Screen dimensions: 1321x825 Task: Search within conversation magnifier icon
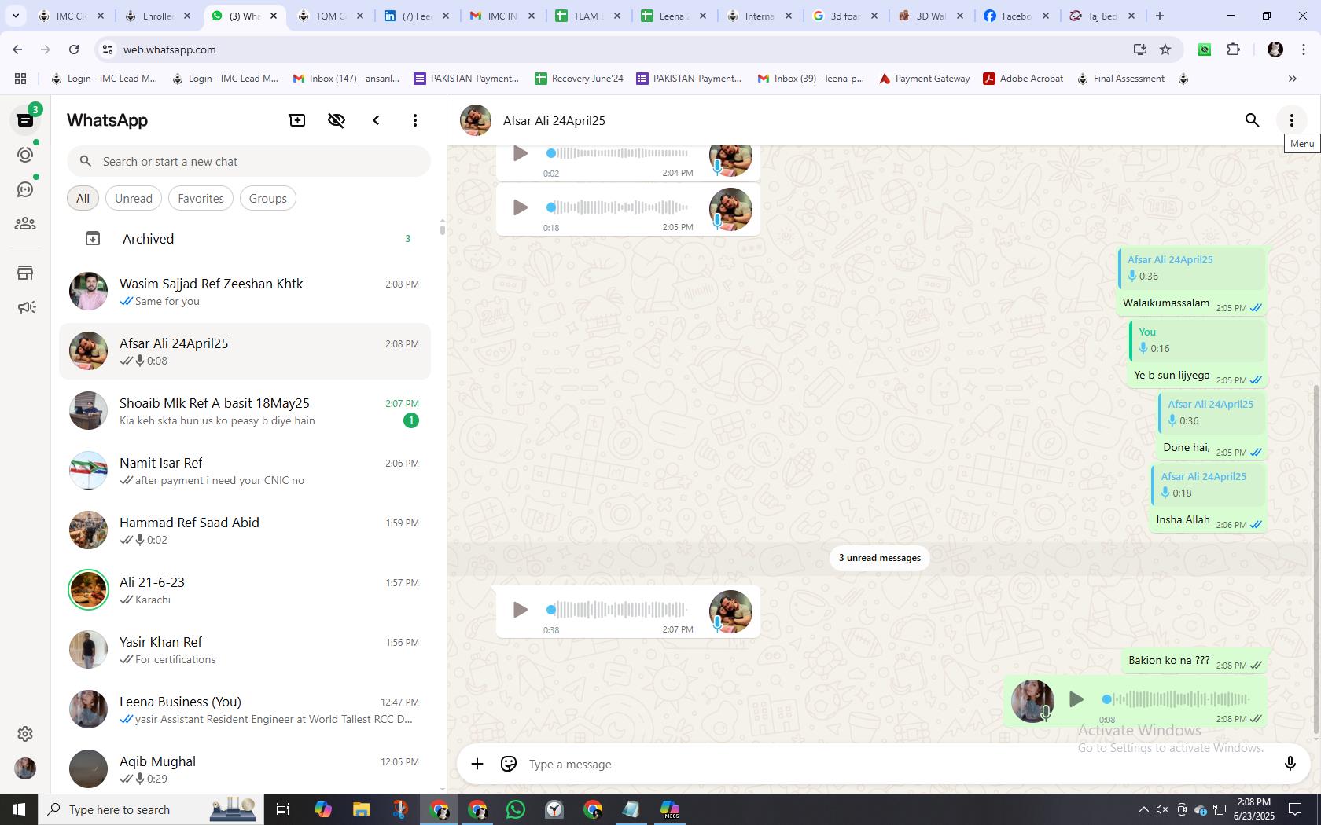point(1253,120)
